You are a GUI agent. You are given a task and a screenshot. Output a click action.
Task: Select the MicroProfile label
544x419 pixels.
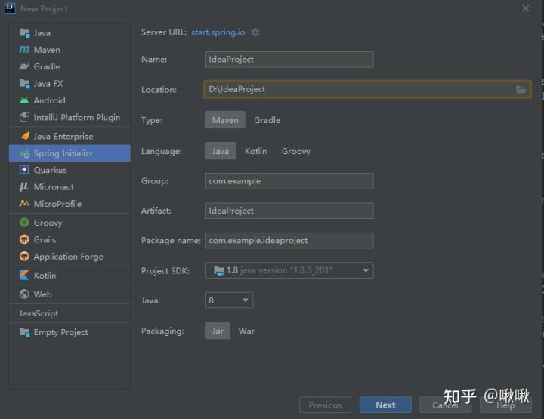(57, 204)
